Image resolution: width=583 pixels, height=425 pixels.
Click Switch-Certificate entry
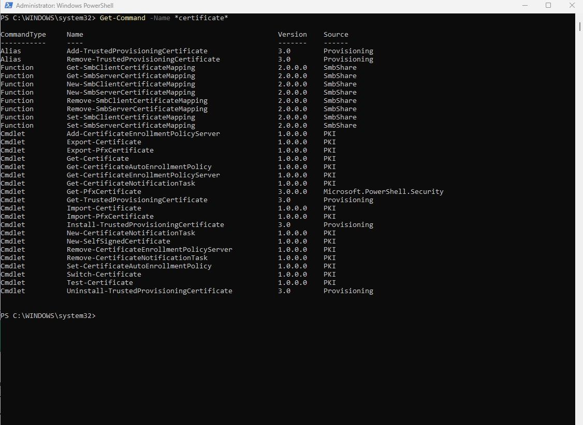(x=104, y=275)
